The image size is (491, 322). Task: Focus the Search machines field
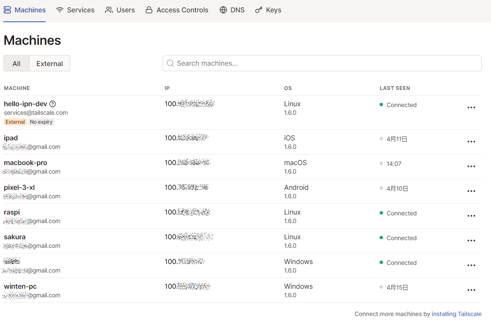[x=322, y=63]
